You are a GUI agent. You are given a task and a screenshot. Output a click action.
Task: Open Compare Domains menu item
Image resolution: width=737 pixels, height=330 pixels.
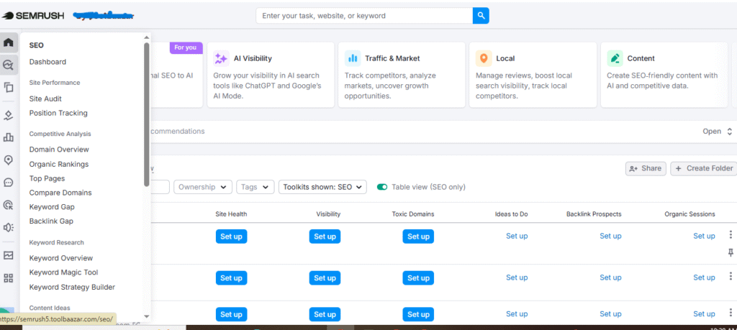coord(60,193)
